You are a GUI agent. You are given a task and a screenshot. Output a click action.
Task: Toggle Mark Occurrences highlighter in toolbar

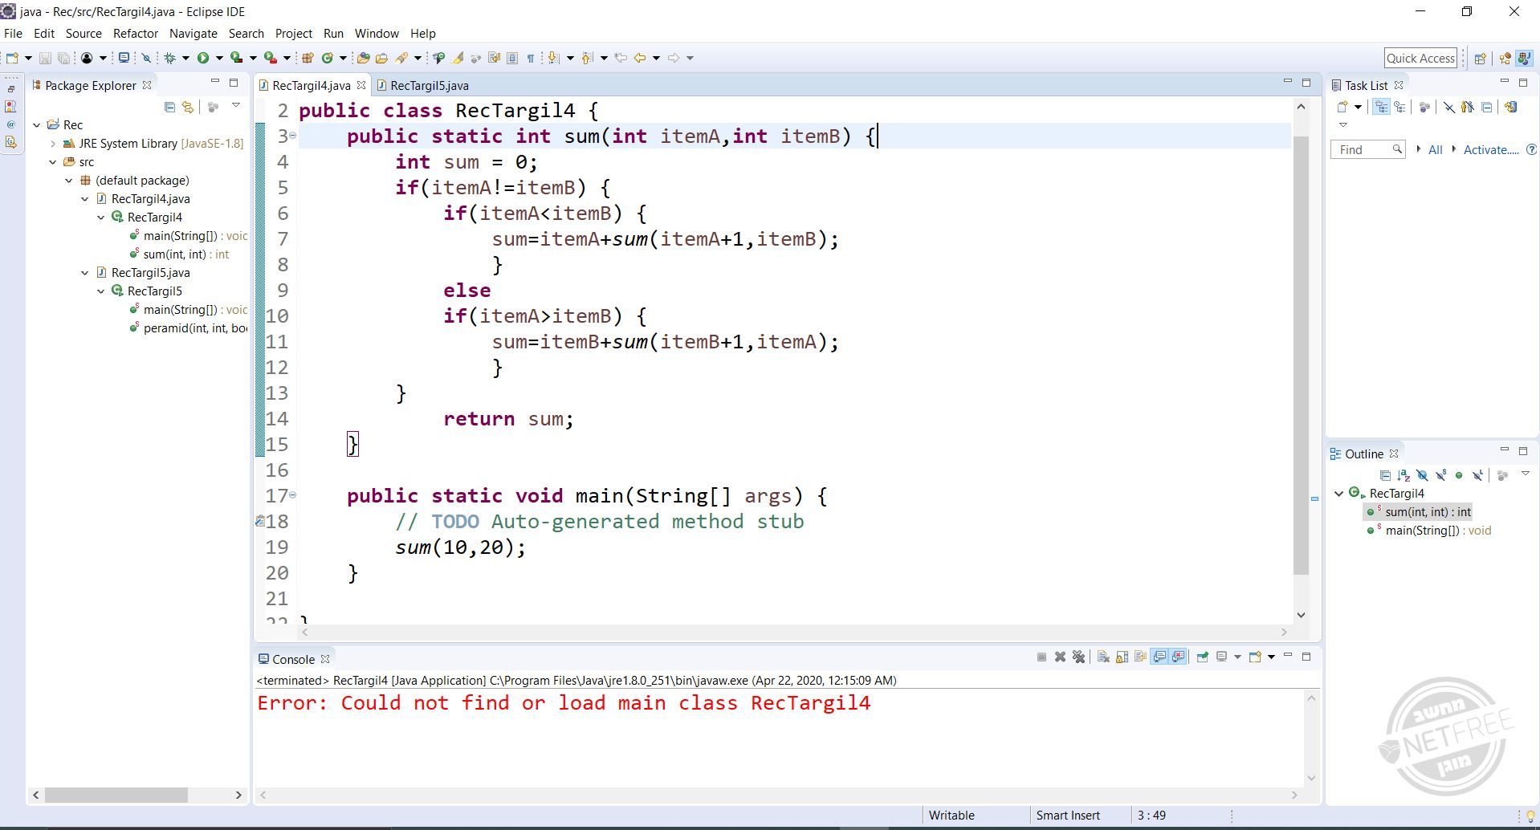(x=458, y=58)
